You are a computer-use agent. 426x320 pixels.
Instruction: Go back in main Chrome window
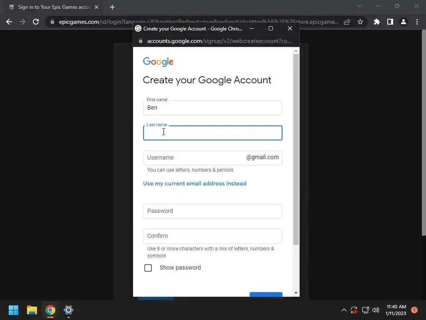pos(9,22)
